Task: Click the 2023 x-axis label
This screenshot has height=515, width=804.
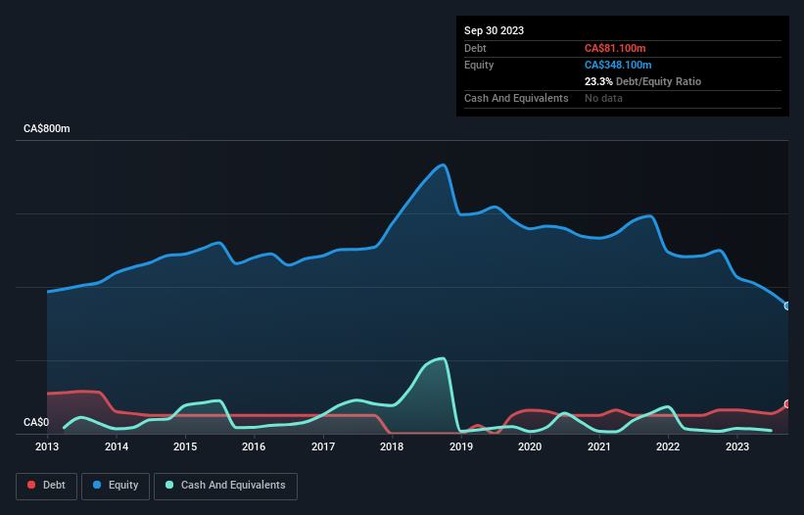Action: pyautogui.click(x=736, y=446)
